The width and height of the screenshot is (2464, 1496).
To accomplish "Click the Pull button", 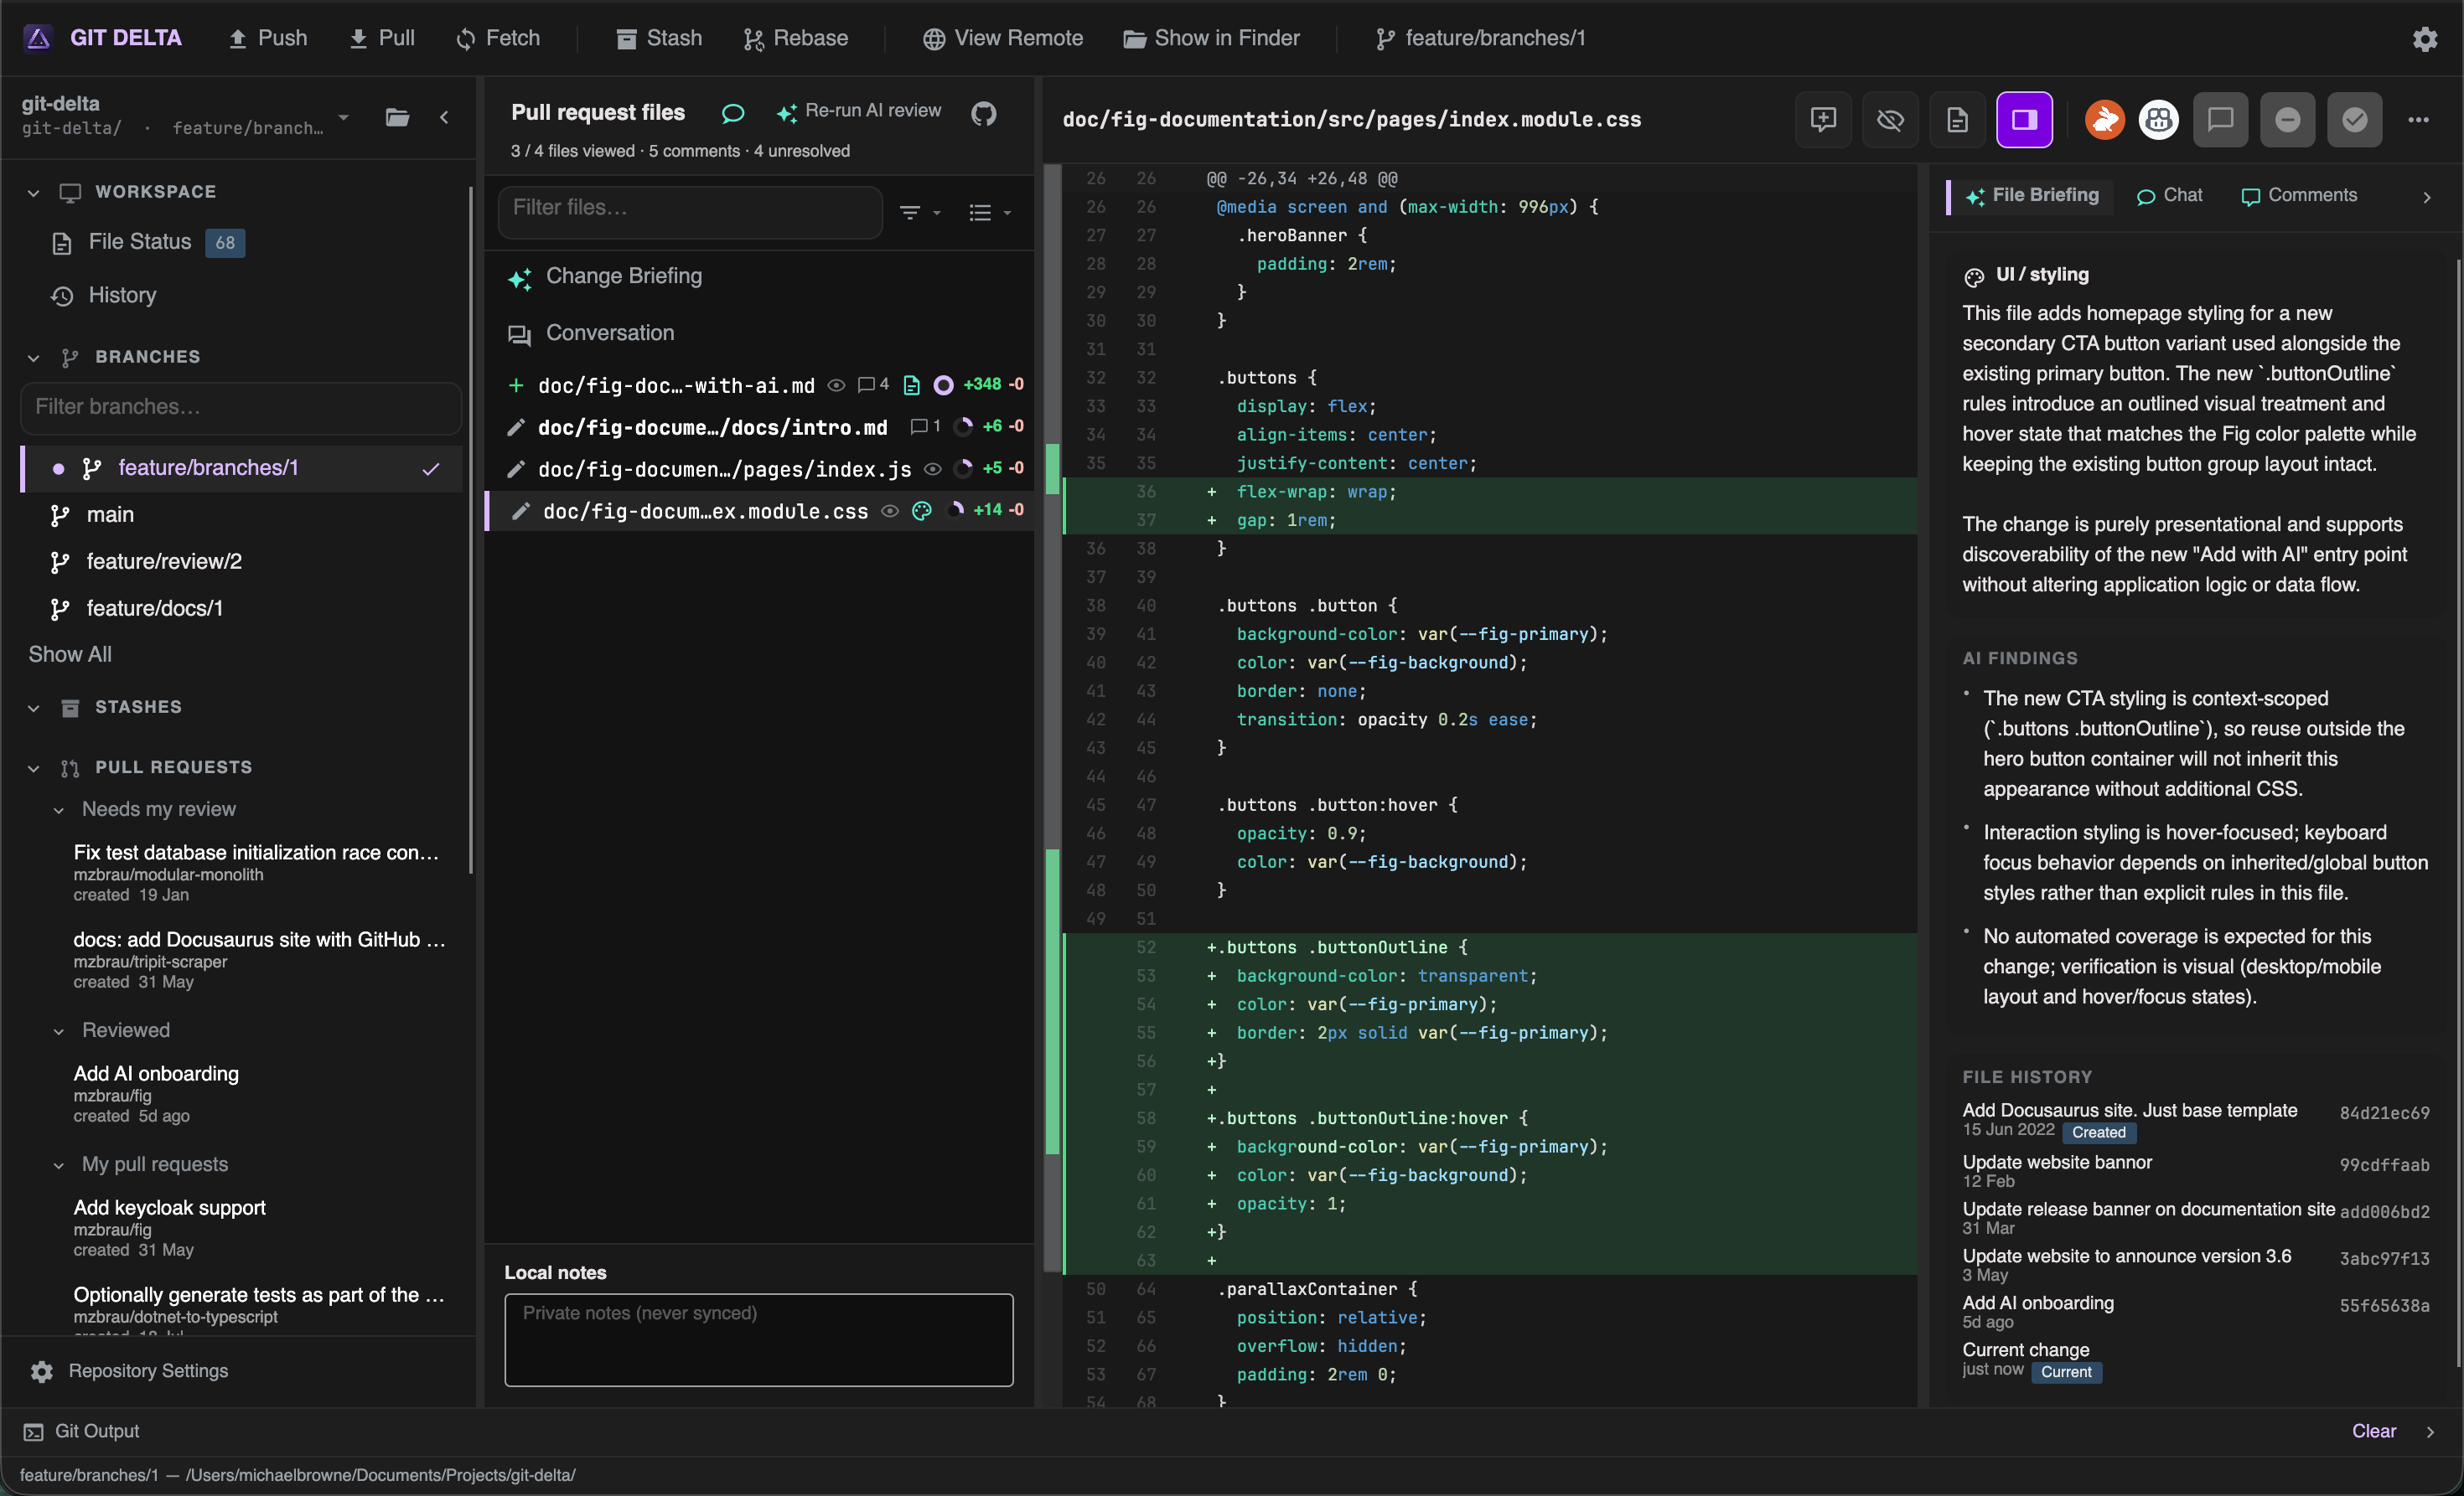I will (382, 38).
